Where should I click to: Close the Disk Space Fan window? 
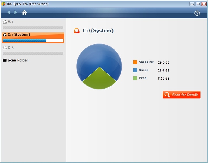click(204, 4)
